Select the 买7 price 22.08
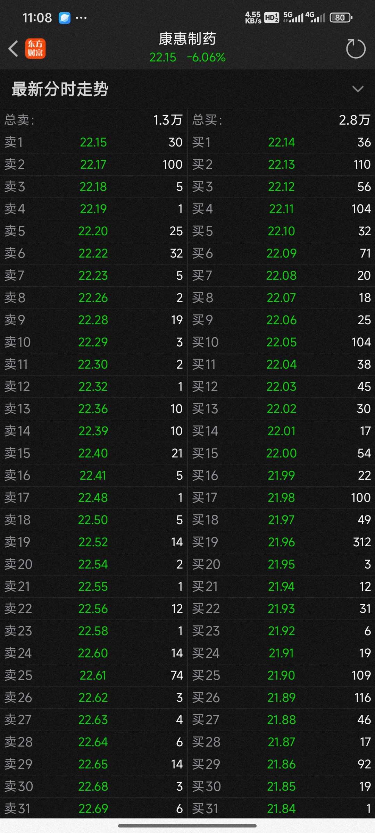375x833 pixels. click(x=282, y=276)
